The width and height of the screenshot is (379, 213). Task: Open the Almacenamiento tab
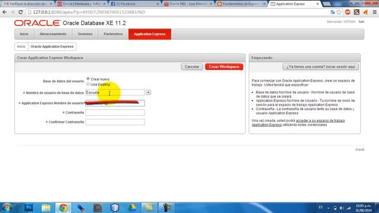(53, 34)
